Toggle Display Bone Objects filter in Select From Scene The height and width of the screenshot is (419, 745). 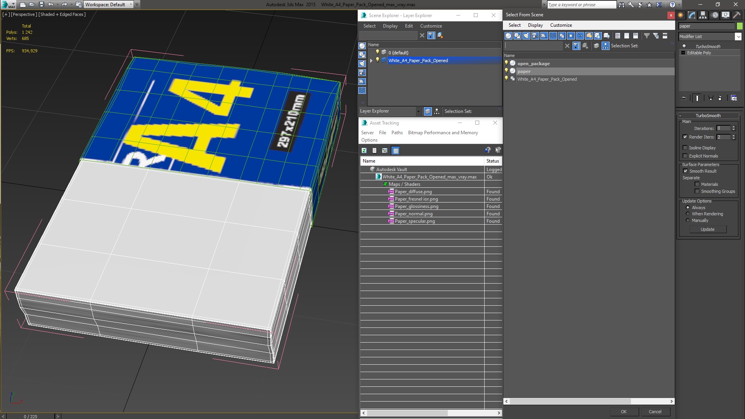580,36
